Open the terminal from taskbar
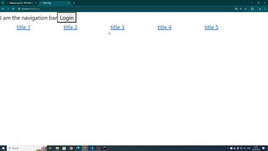Screen dimensions: 268x151 pos(105,148)
